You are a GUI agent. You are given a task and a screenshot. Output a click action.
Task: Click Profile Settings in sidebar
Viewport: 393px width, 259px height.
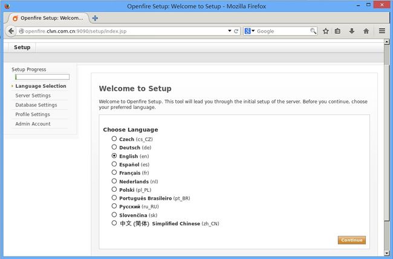[33, 114]
